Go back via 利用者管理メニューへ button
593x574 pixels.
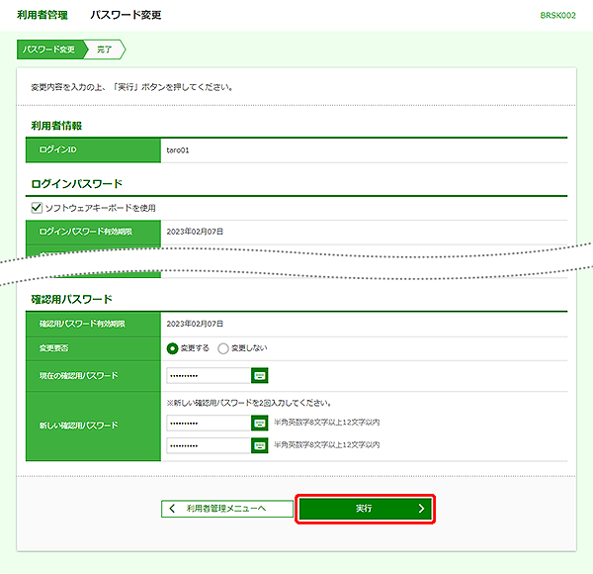tap(227, 509)
